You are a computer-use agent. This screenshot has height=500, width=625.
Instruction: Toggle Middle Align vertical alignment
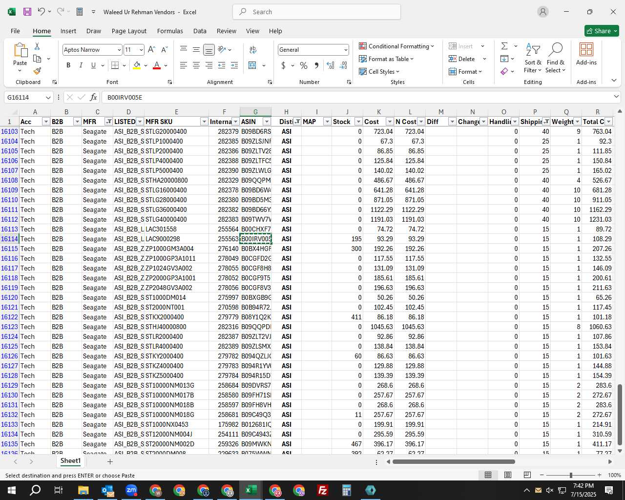tap(196, 50)
